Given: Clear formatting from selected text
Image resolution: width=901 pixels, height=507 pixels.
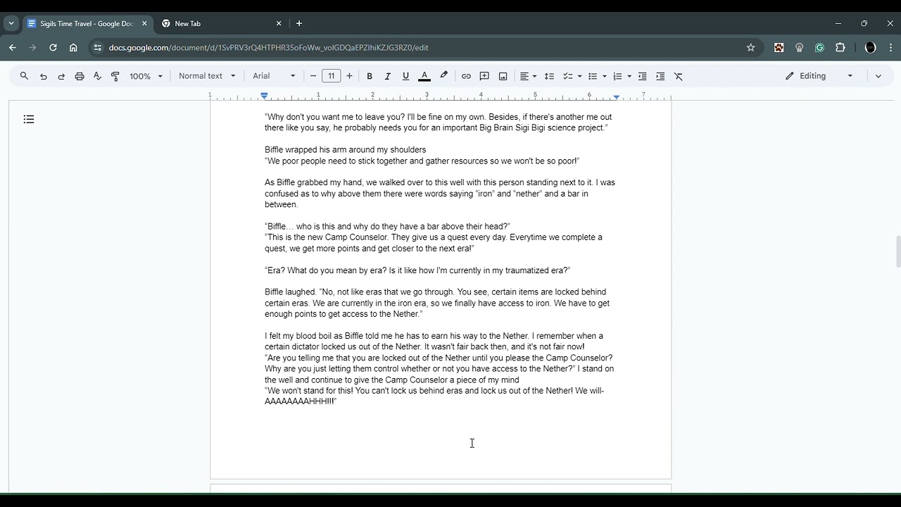Looking at the screenshot, I should [679, 76].
